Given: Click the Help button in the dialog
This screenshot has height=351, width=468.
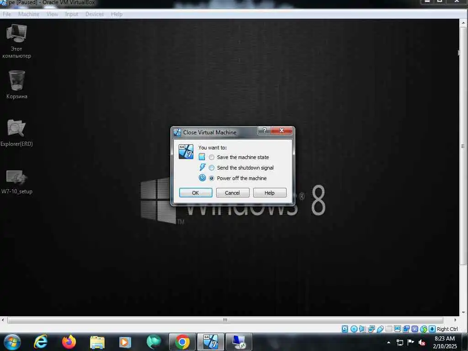Looking at the screenshot, I should point(270,193).
